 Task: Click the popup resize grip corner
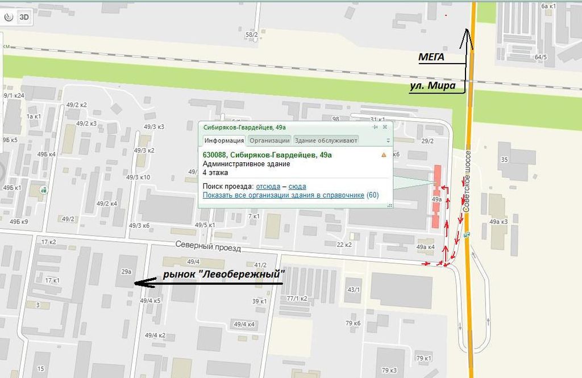point(390,205)
